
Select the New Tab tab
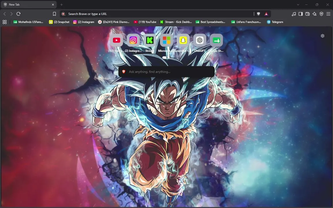(x=29, y=4)
